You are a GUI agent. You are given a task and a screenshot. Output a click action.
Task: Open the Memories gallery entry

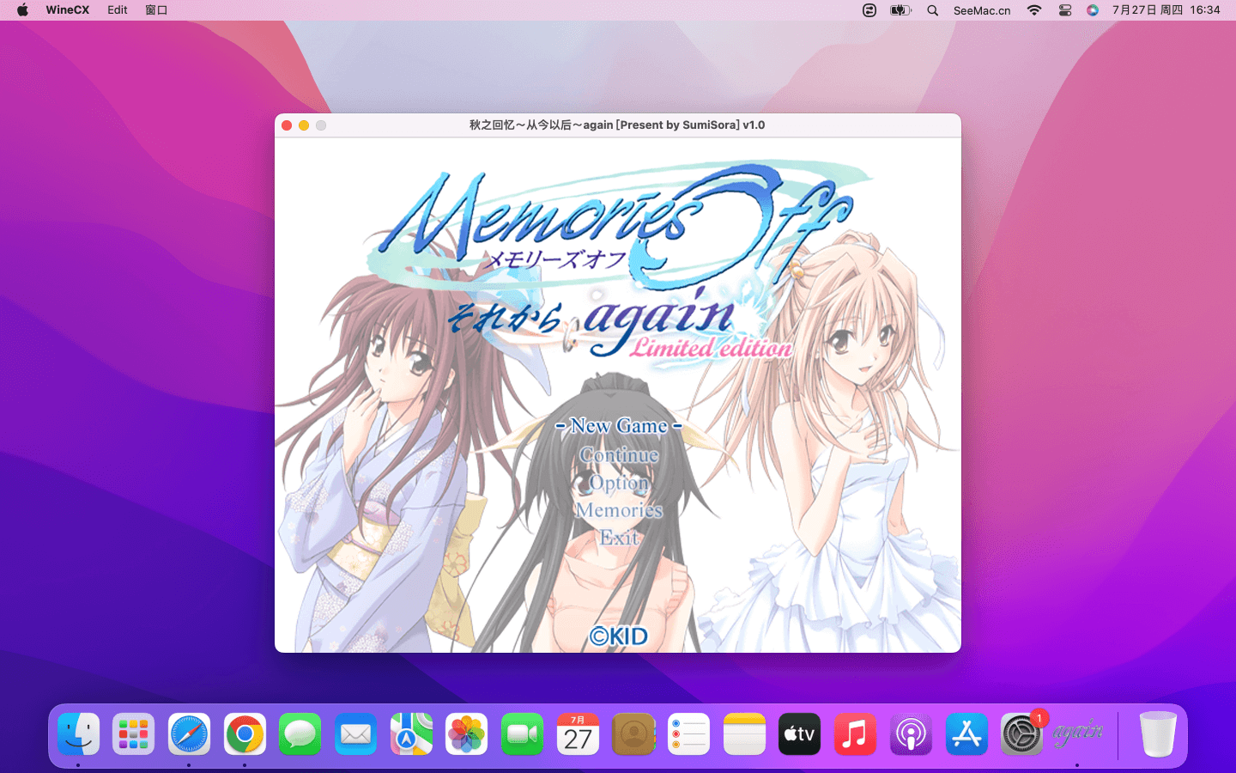pyautogui.click(x=619, y=510)
